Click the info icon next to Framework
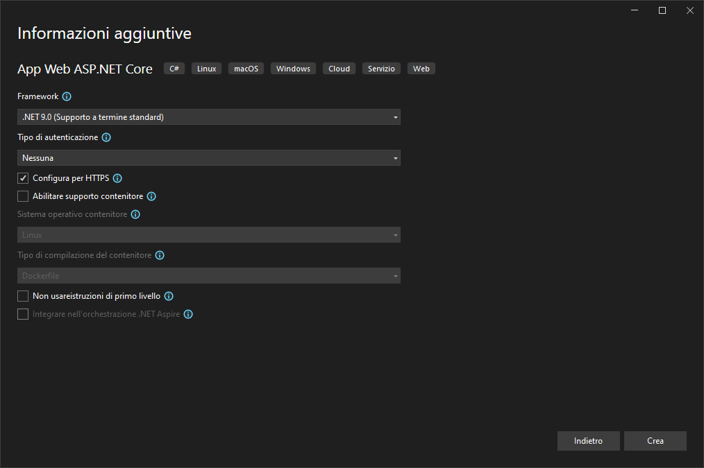The width and height of the screenshot is (704, 468). pyautogui.click(x=67, y=96)
